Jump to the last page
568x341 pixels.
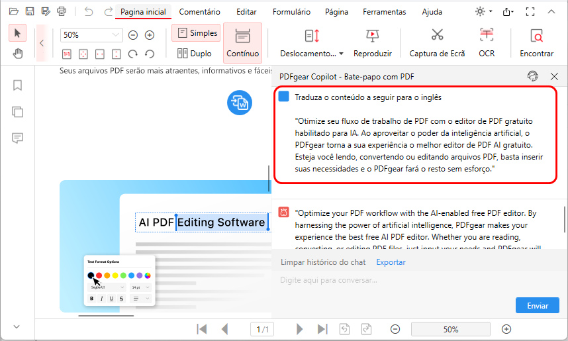(322, 329)
